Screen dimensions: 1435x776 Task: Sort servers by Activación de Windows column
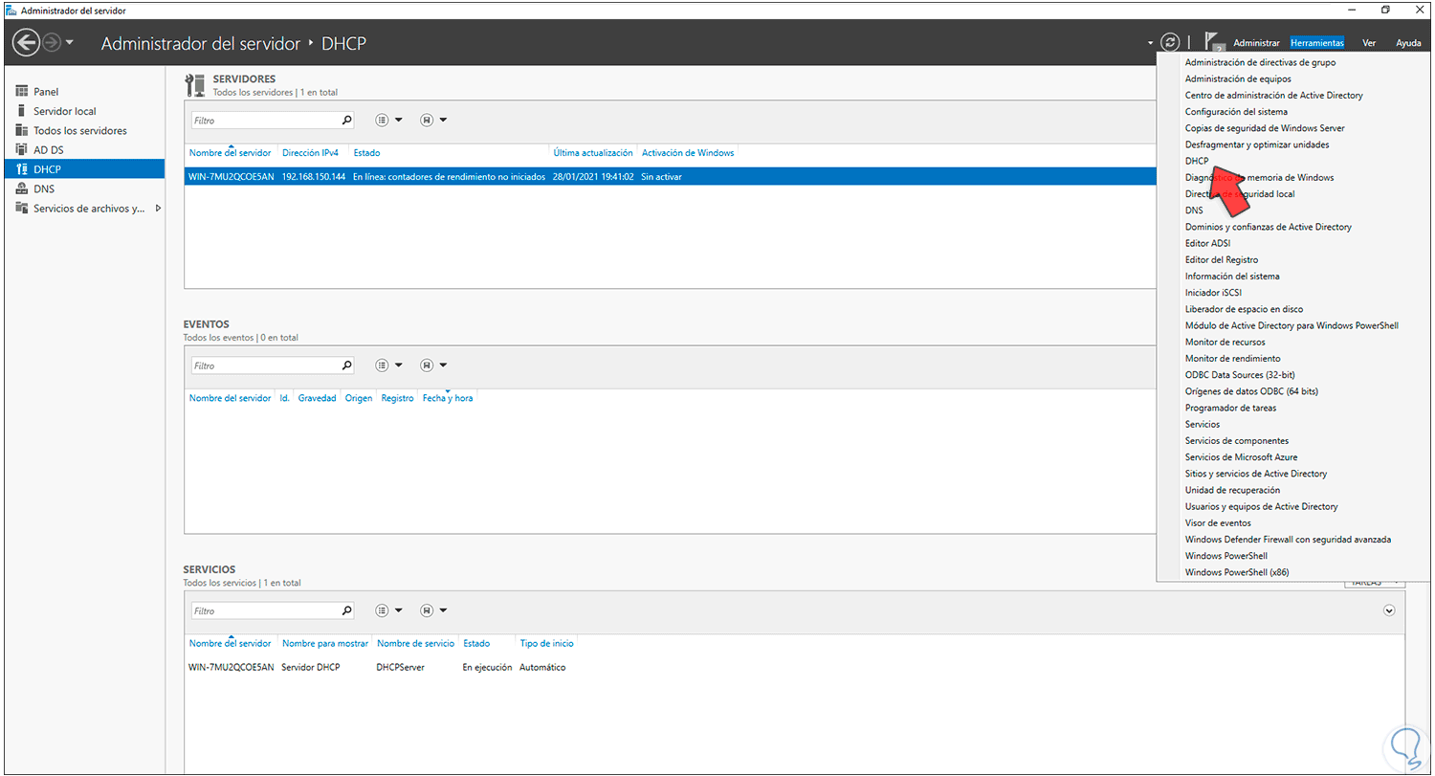tap(688, 153)
